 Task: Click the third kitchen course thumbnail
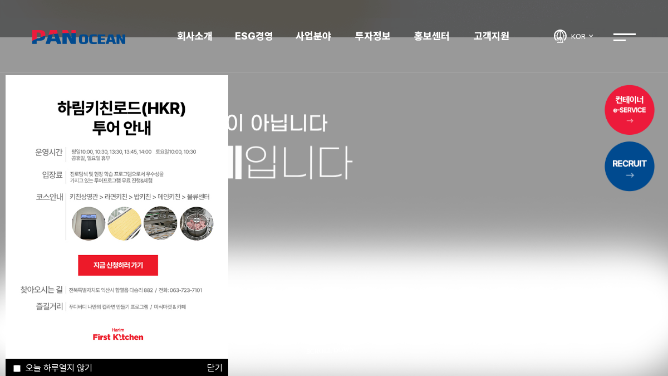click(160, 223)
